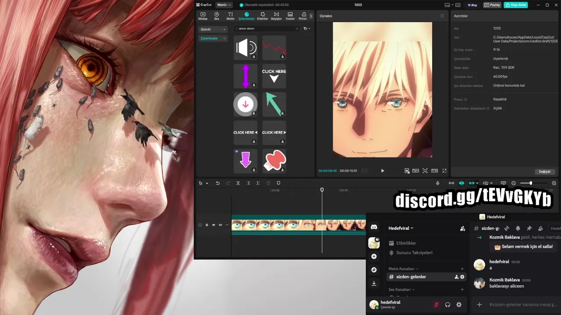Zoom in the timeline with plus icon
Image resolution: width=561 pixels, height=315 pixels.
(x=554, y=183)
